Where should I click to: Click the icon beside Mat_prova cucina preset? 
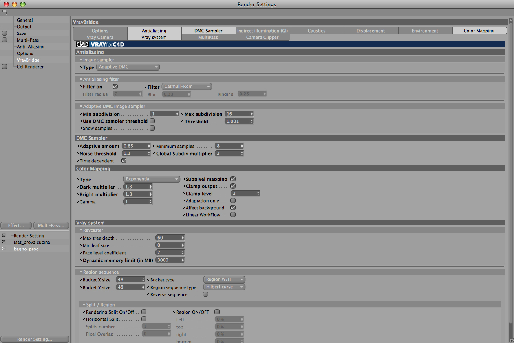(x=4, y=242)
